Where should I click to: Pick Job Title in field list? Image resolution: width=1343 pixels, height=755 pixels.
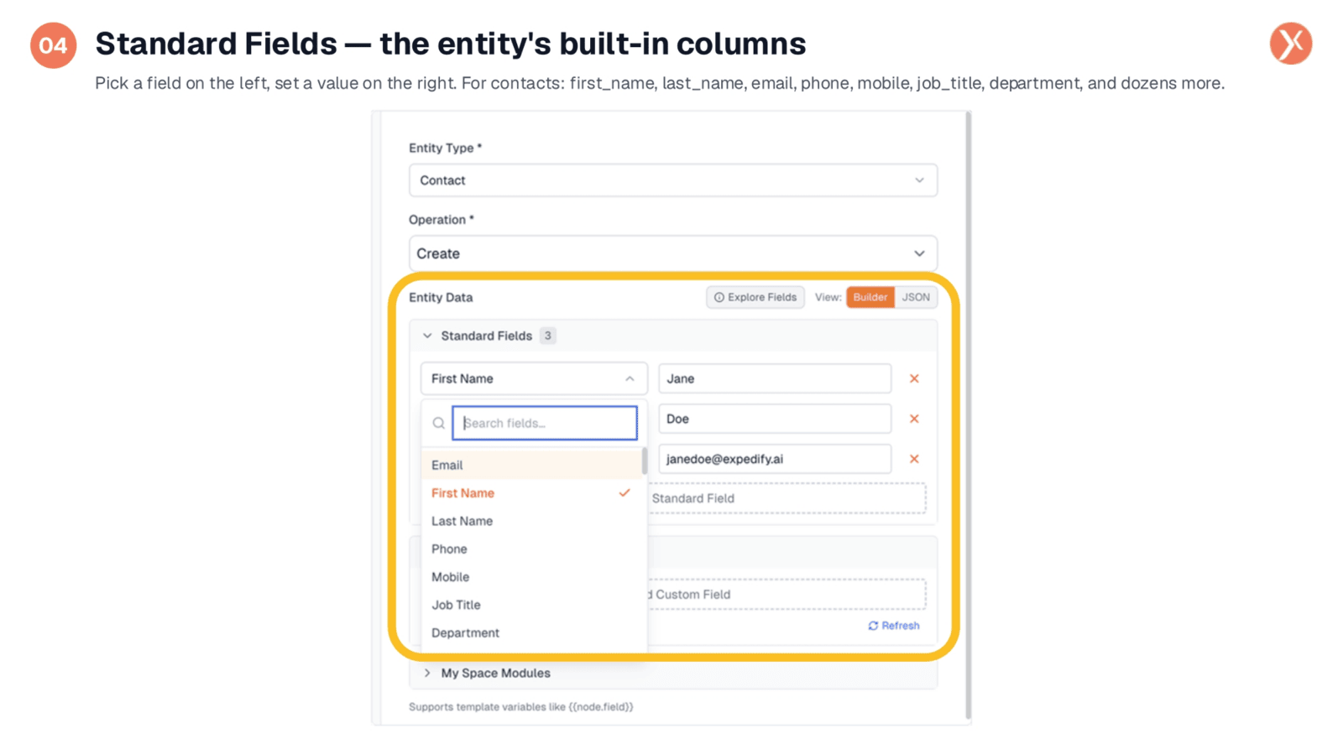click(532, 605)
